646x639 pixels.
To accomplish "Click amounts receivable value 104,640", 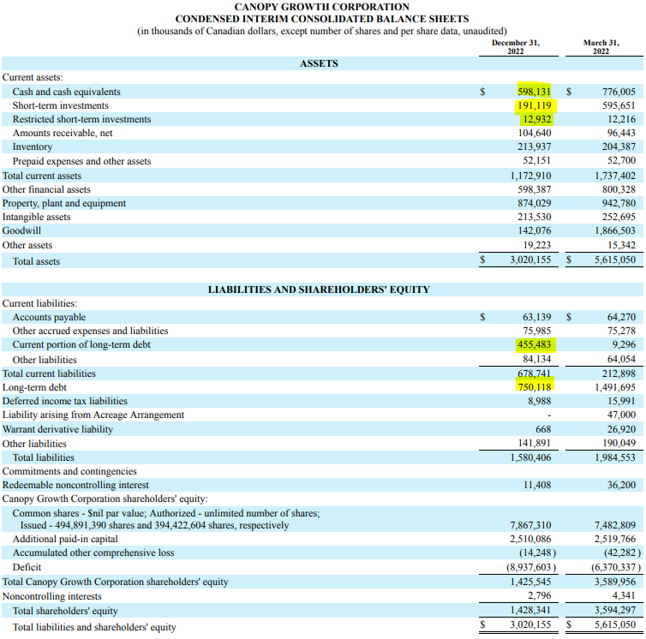I will coord(535,133).
